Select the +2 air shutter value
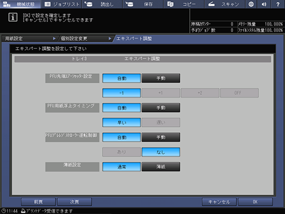 (200, 93)
